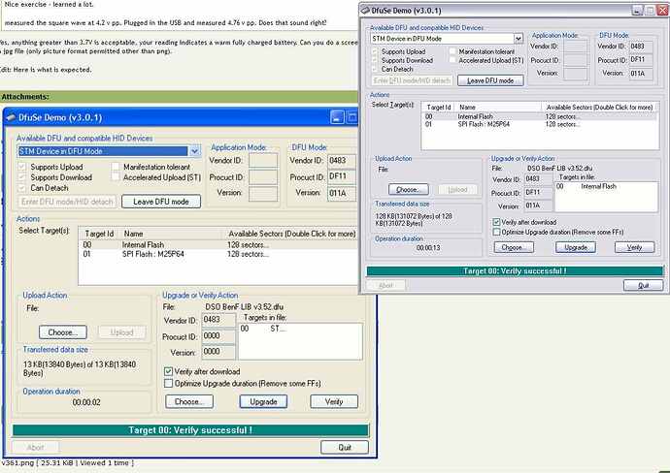Click disabled Upload button in upper-right window
The height and width of the screenshot is (473, 670).
[x=457, y=189]
